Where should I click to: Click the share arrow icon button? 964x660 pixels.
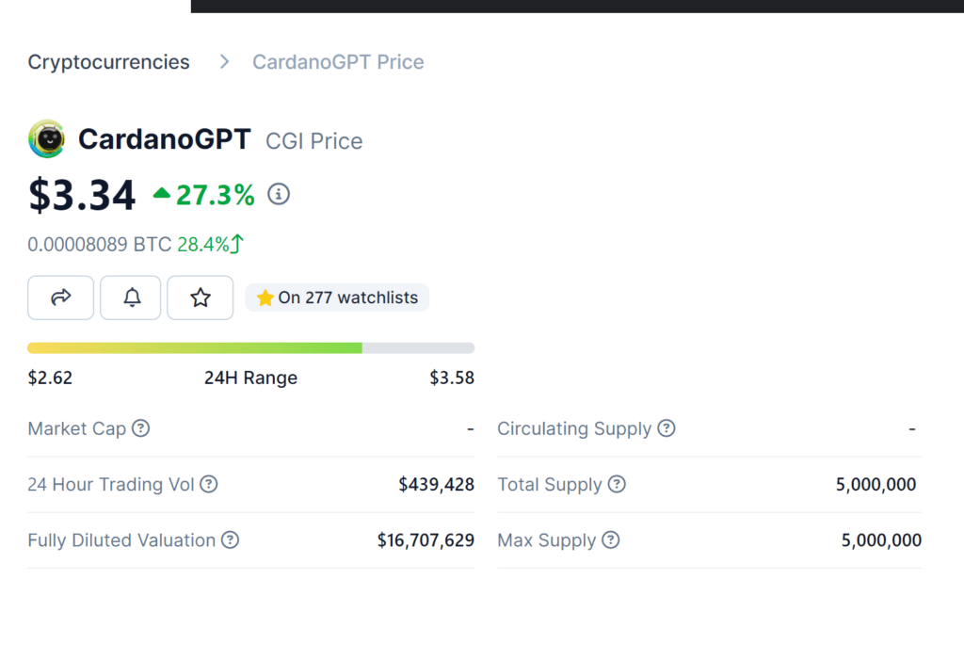(x=60, y=298)
